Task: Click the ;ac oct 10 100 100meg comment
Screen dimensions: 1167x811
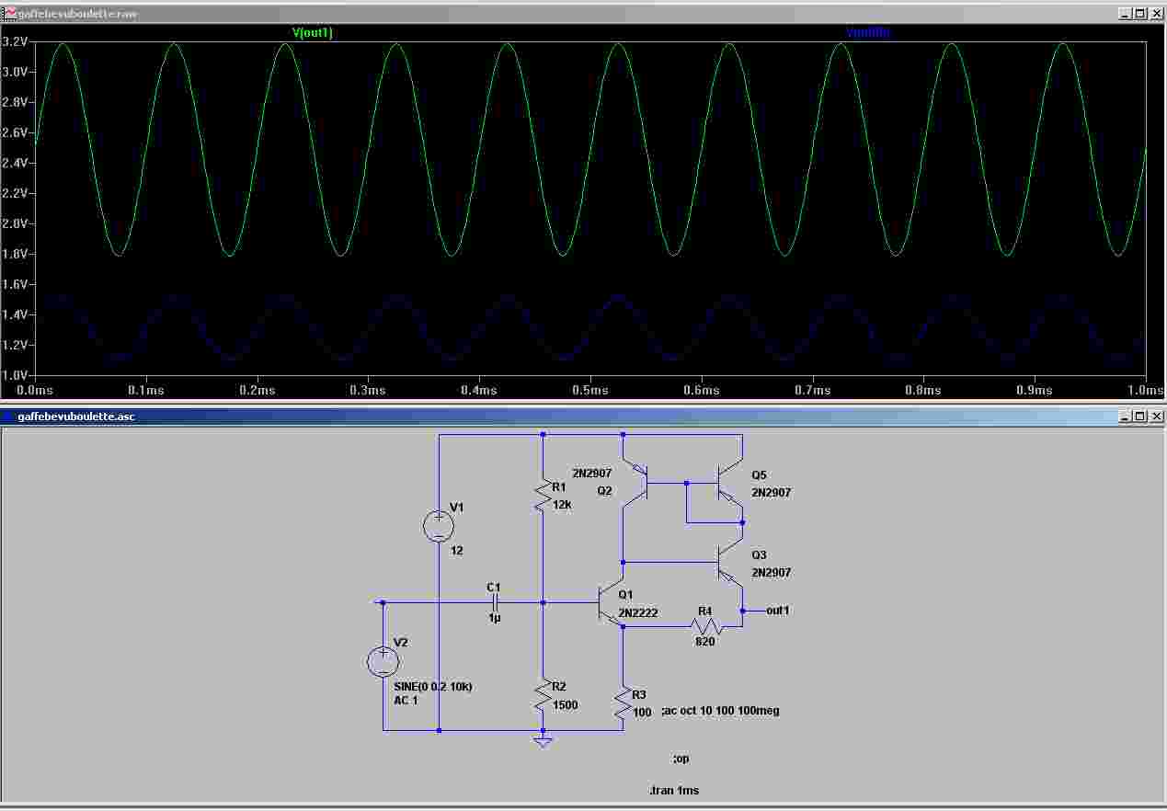Action: tap(720, 711)
